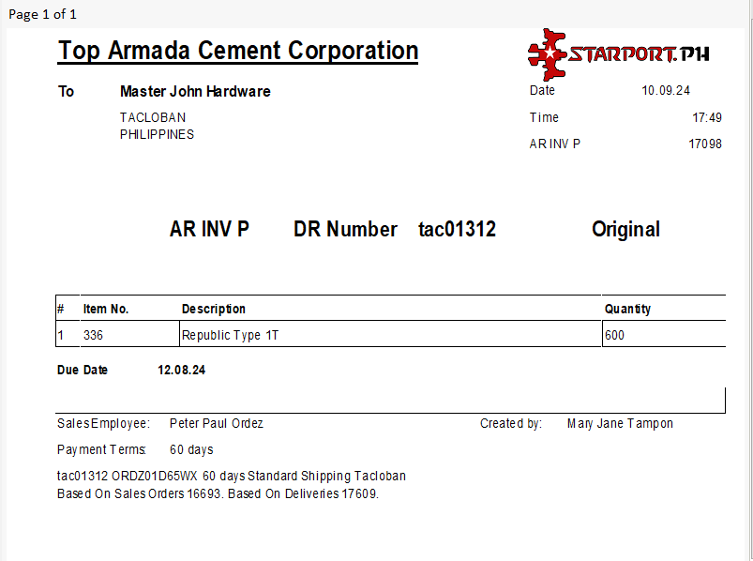Click the quantity cell showing 600
This screenshot has height=561, width=753.
(x=615, y=335)
